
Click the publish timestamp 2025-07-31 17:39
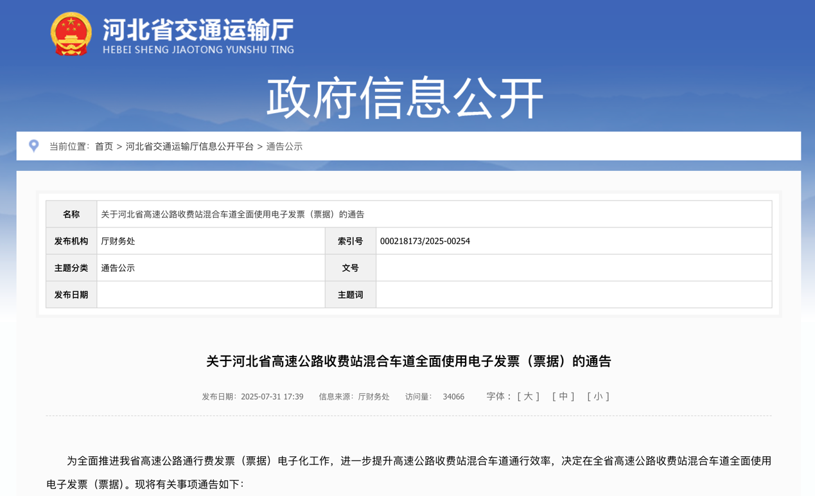tap(272, 397)
